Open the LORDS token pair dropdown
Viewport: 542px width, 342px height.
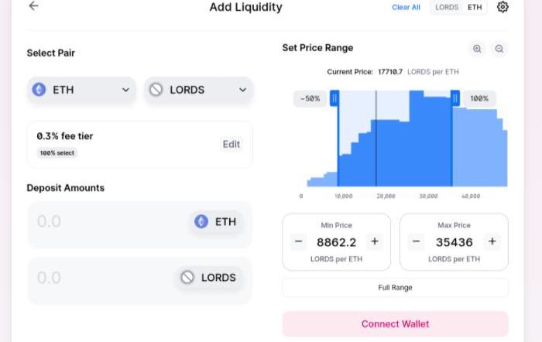point(198,90)
